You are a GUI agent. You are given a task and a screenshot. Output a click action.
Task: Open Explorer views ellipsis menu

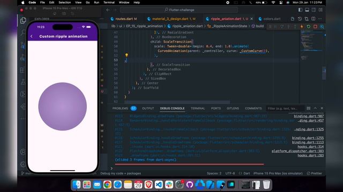[x=101, y=19]
